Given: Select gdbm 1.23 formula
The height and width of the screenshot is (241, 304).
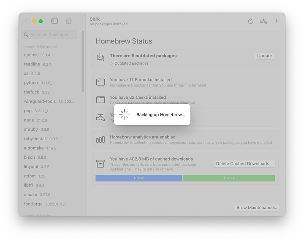Looking at the screenshot, I should tap(35, 176).
